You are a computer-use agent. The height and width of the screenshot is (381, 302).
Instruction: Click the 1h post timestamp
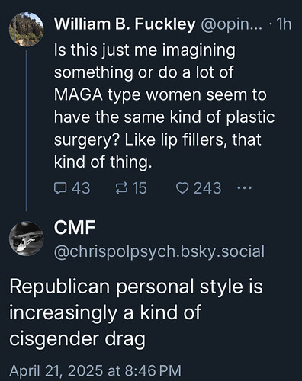pyautogui.click(x=284, y=24)
